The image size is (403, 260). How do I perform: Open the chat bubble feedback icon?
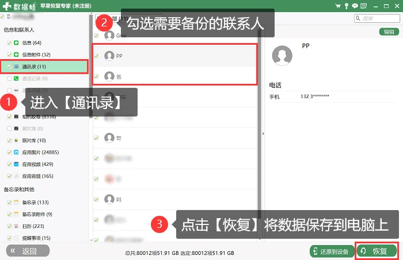(x=355, y=6)
